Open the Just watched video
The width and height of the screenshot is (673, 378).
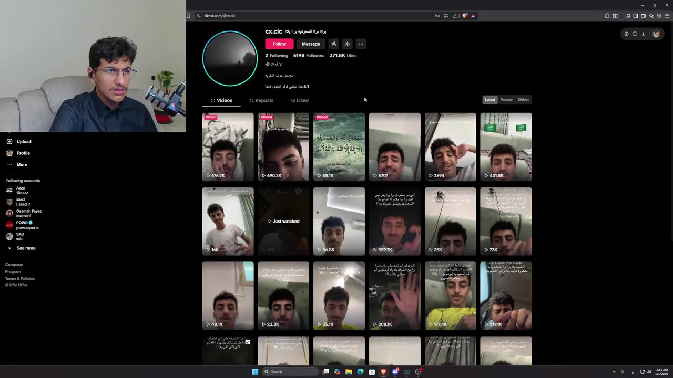click(283, 222)
